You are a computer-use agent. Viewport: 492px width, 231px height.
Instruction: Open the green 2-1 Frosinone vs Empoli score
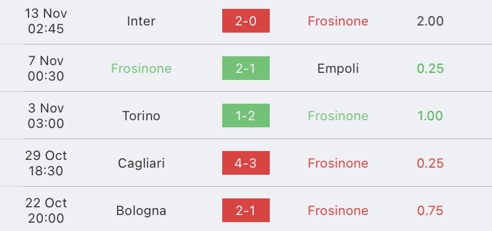pyautogui.click(x=245, y=68)
